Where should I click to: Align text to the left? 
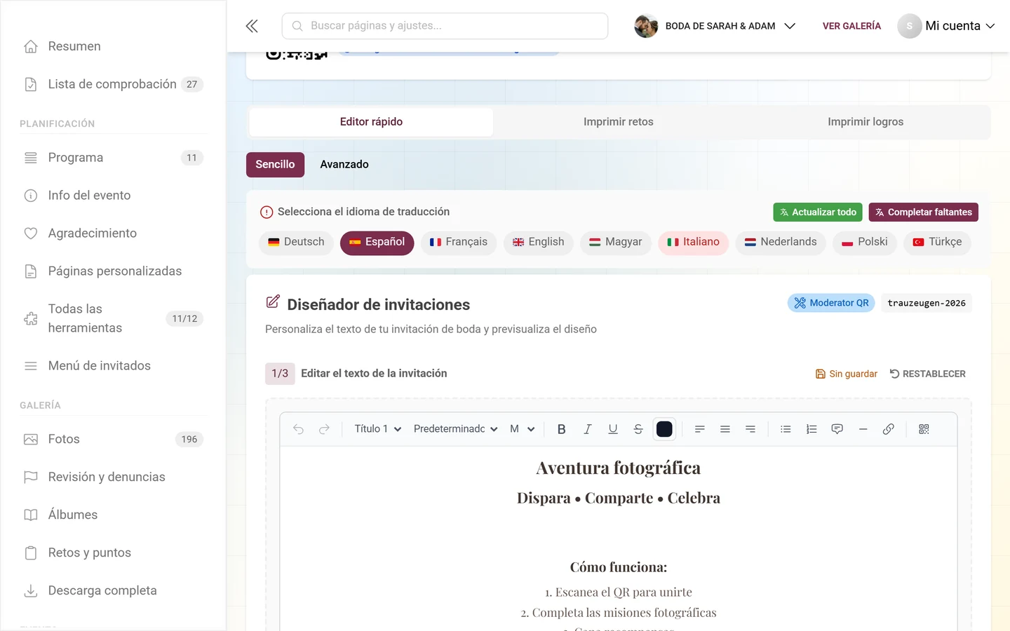(x=699, y=429)
